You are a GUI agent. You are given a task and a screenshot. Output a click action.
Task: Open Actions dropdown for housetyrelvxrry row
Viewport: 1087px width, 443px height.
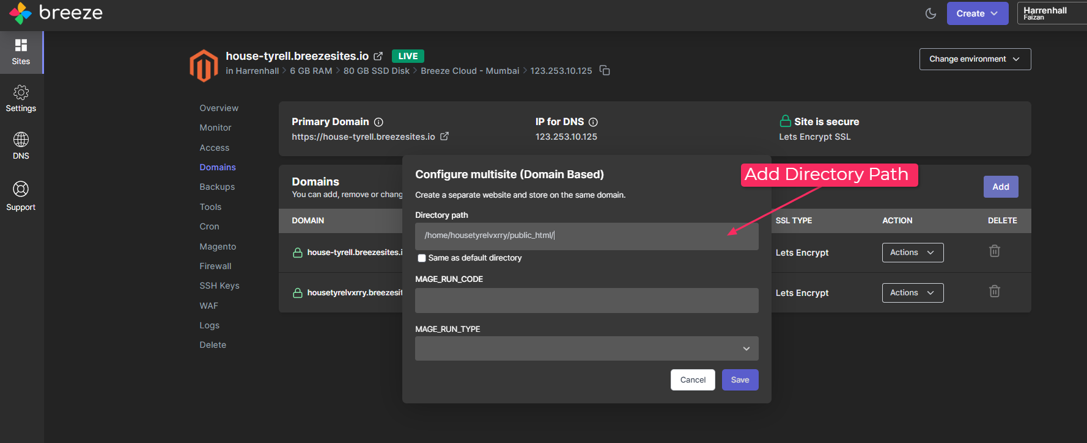[913, 293]
